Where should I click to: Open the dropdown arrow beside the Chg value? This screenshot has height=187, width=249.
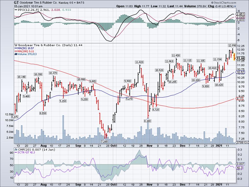coord(235,7)
